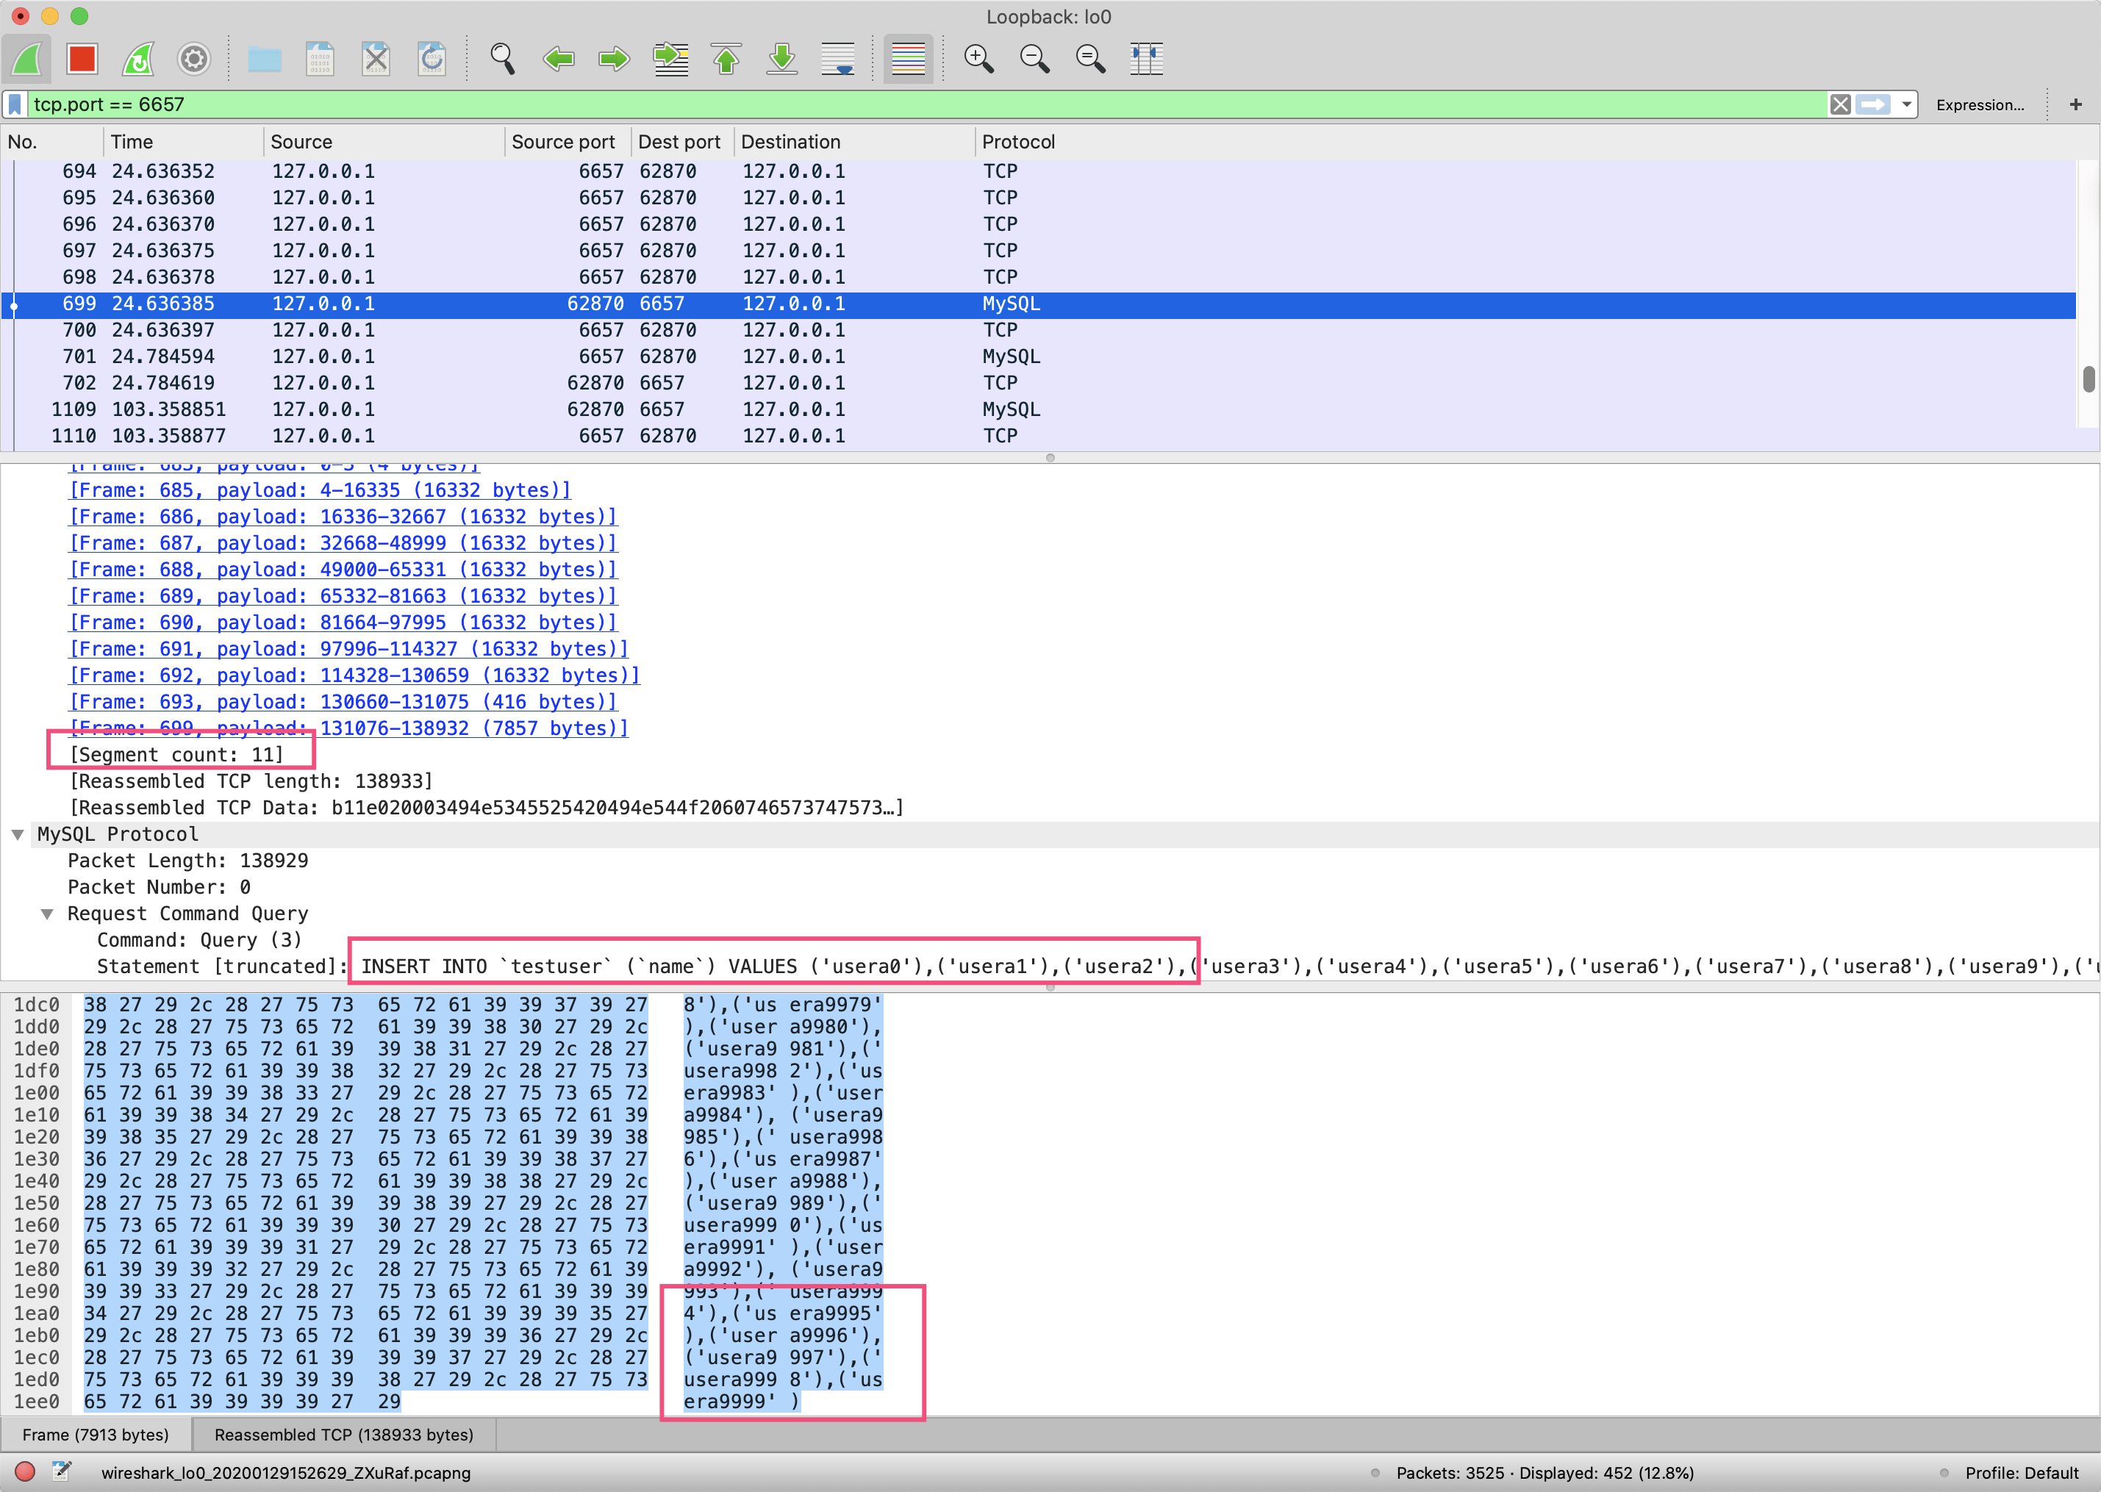Toggle auto scroll during live capture
Viewport: 2101px width, 1492px height.
tap(838, 60)
